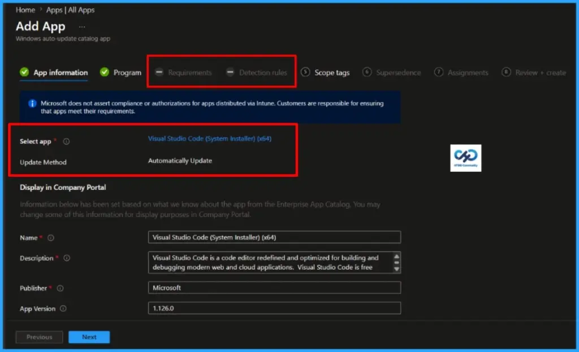The image size is (579, 352).
Task: Click the Update Method label
Action: pos(43,162)
